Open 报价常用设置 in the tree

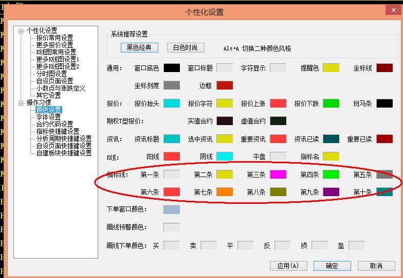[x=54, y=38]
